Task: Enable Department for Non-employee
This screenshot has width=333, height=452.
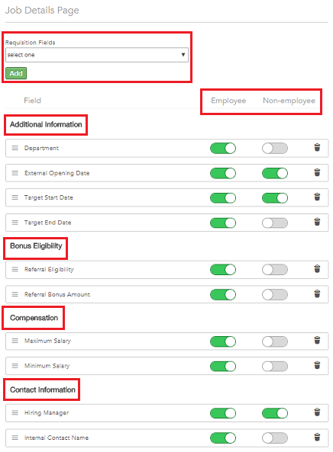Action: [275, 148]
